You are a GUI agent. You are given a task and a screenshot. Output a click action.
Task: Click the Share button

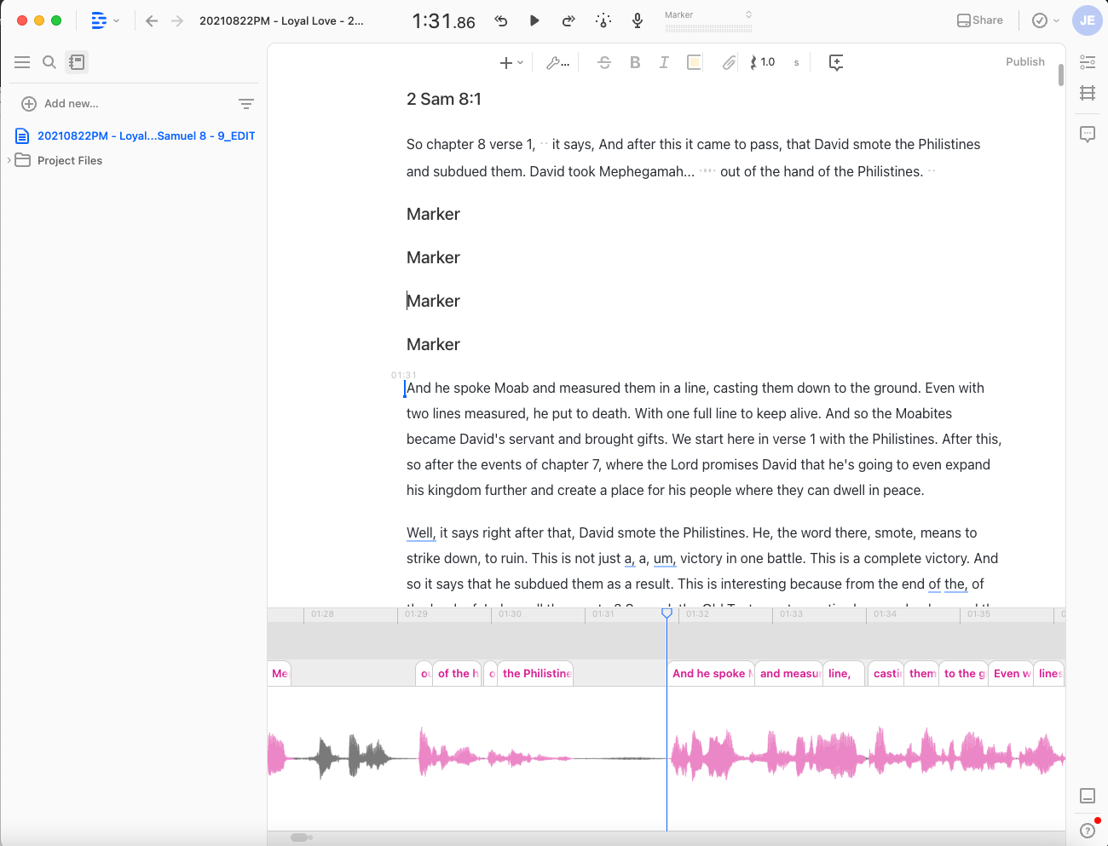(x=980, y=20)
